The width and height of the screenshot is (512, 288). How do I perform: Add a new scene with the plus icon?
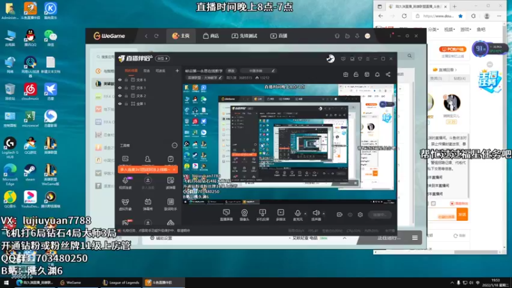point(177,70)
